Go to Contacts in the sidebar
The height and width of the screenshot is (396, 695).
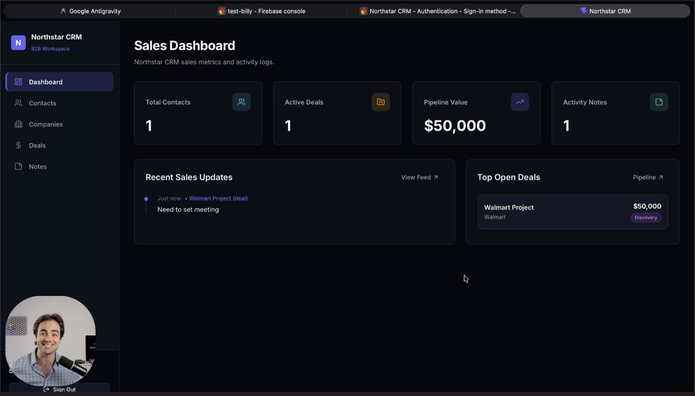(x=60, y=103)
